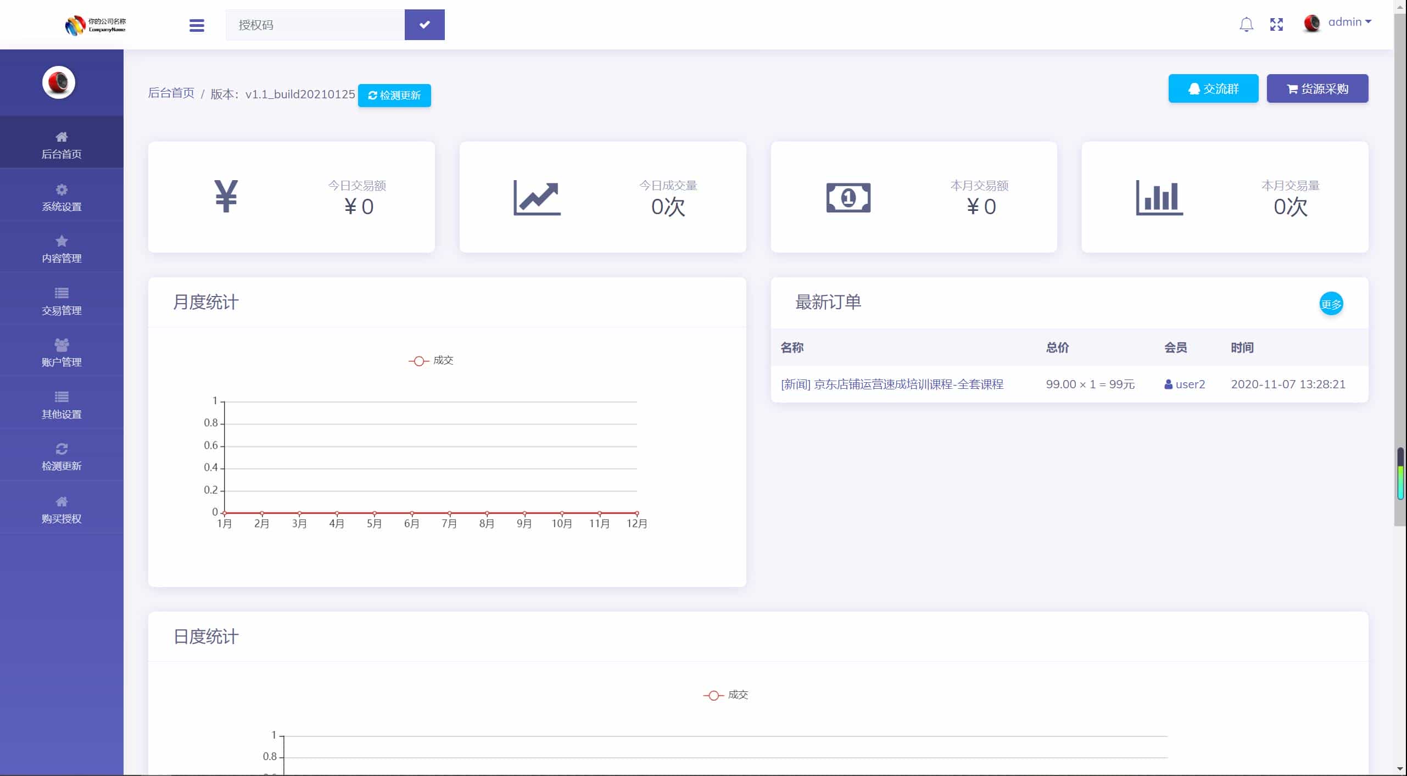This screenshot has height=776, width=1407.
Task: Click the sidebar logo avatar
Action: (59, 82)
